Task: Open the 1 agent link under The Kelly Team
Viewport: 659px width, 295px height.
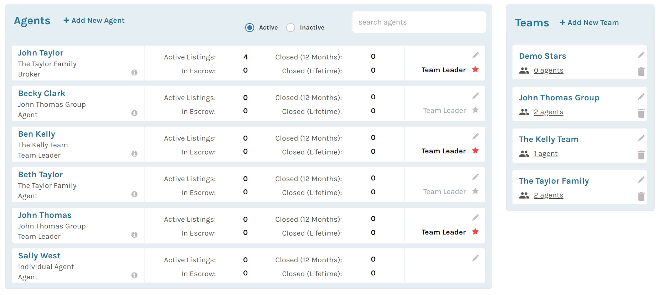Action: click(x=545, y=154)
